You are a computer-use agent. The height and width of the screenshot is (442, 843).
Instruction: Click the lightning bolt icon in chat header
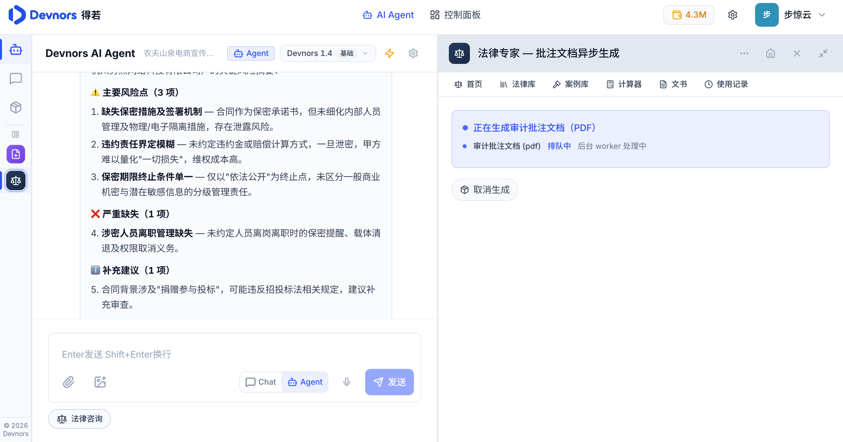tap(390, 53)
